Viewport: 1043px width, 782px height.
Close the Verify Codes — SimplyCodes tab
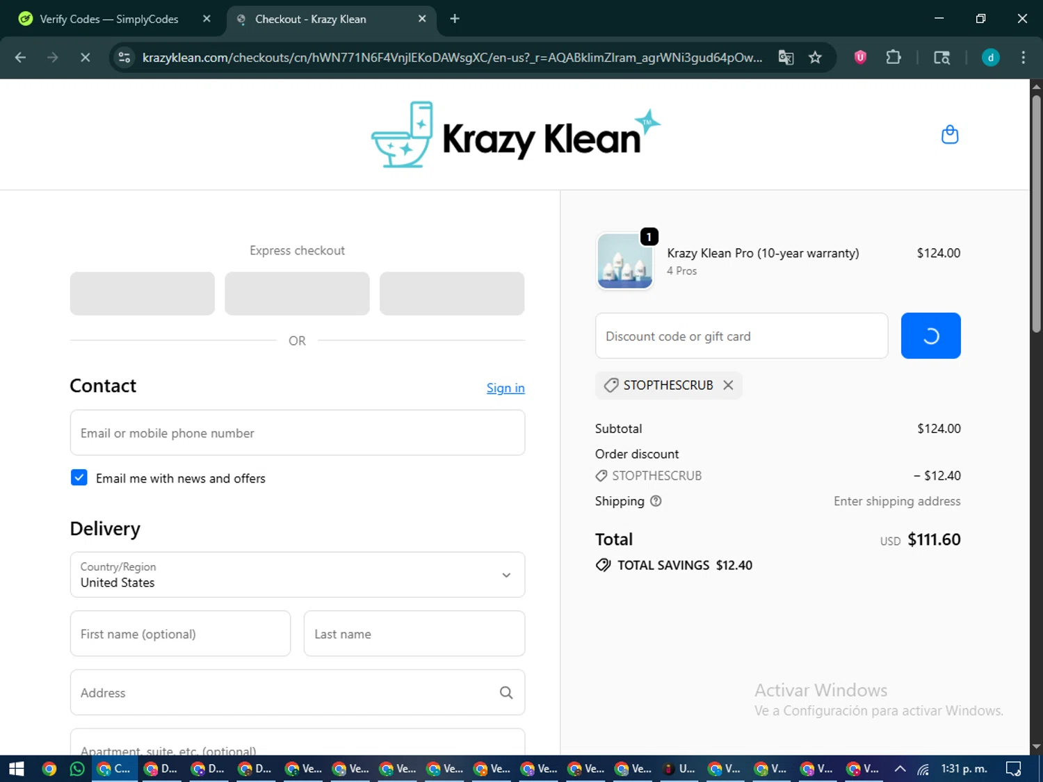[x=207, y=19]
